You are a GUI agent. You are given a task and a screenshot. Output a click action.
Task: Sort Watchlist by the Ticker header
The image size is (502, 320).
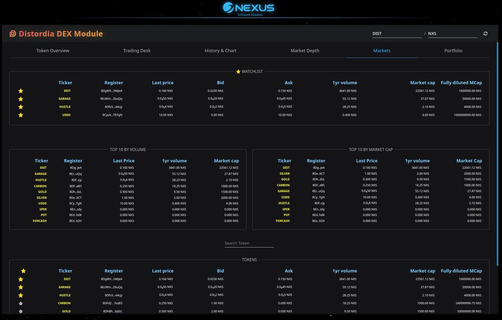tap(65, 83)
